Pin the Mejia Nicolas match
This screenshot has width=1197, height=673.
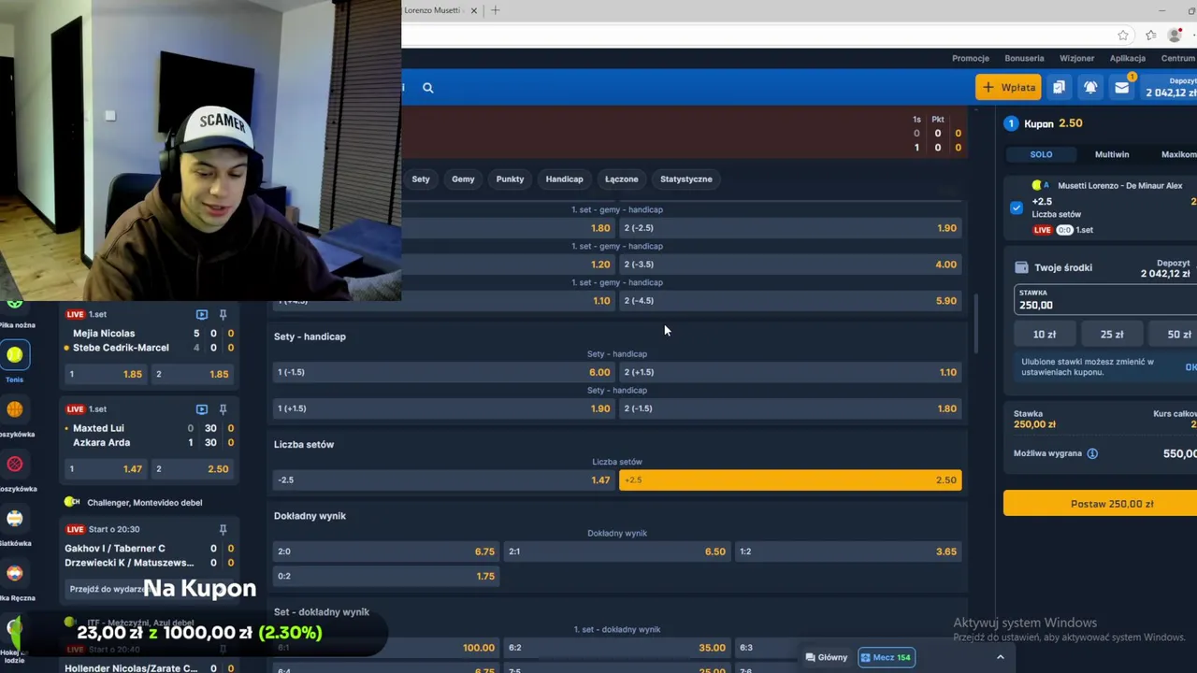pos(223,315)
